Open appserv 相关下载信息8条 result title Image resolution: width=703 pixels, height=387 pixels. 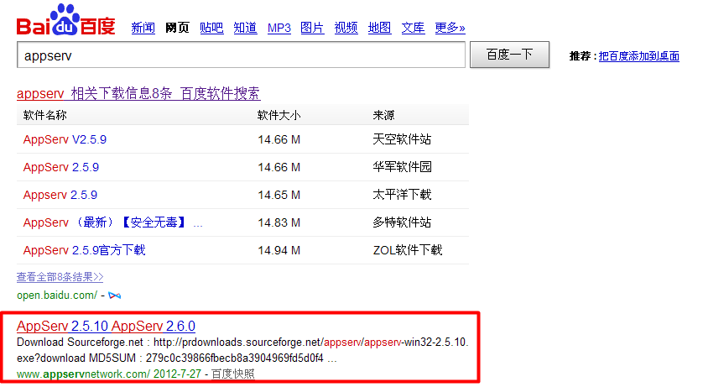(x=138, y=93)
